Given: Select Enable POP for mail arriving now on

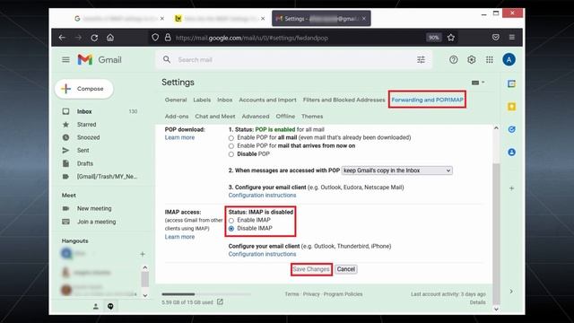Looking at the screenshot, I should coord(231,146).
